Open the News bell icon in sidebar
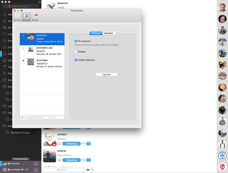 point(4,15)
